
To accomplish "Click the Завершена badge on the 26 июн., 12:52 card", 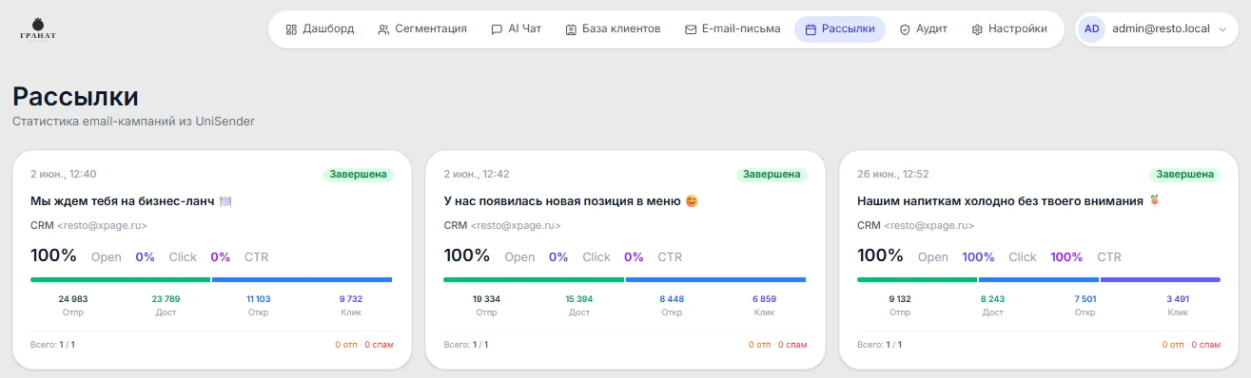I will (x=1184, y=175).
